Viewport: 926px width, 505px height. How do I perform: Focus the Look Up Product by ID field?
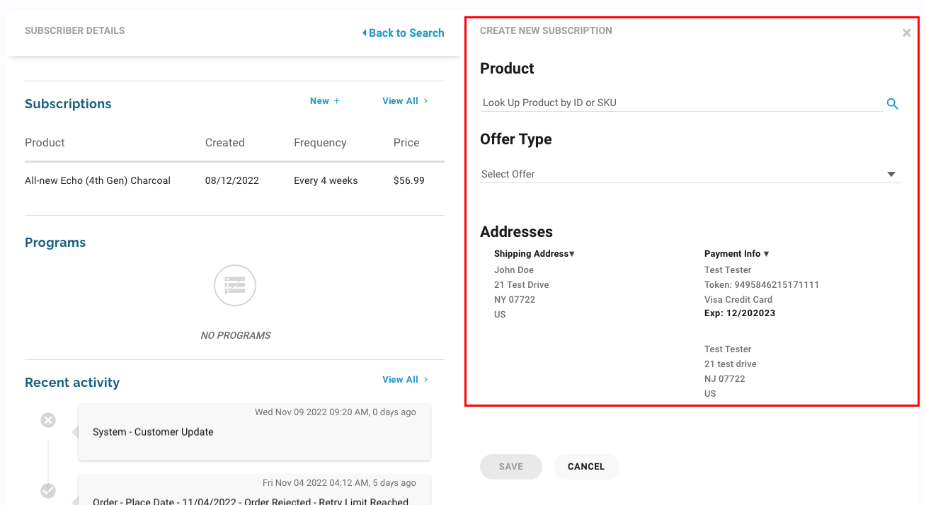(x=681, y=103)
